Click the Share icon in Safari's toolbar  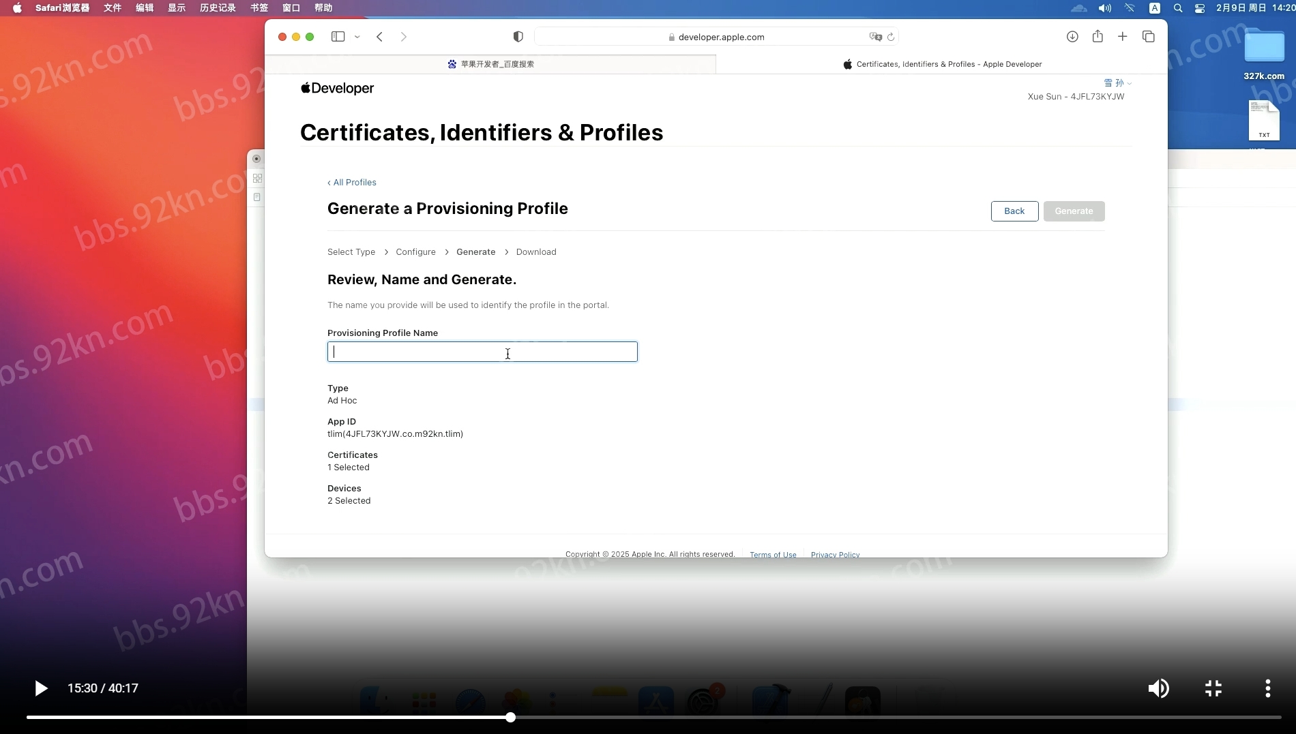pyautogui.click(x=1098, y=37)
